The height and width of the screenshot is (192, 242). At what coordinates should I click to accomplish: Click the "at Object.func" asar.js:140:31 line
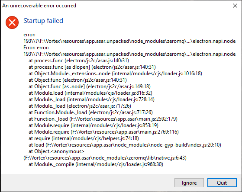pyautogui.click(x=77, y=80)
